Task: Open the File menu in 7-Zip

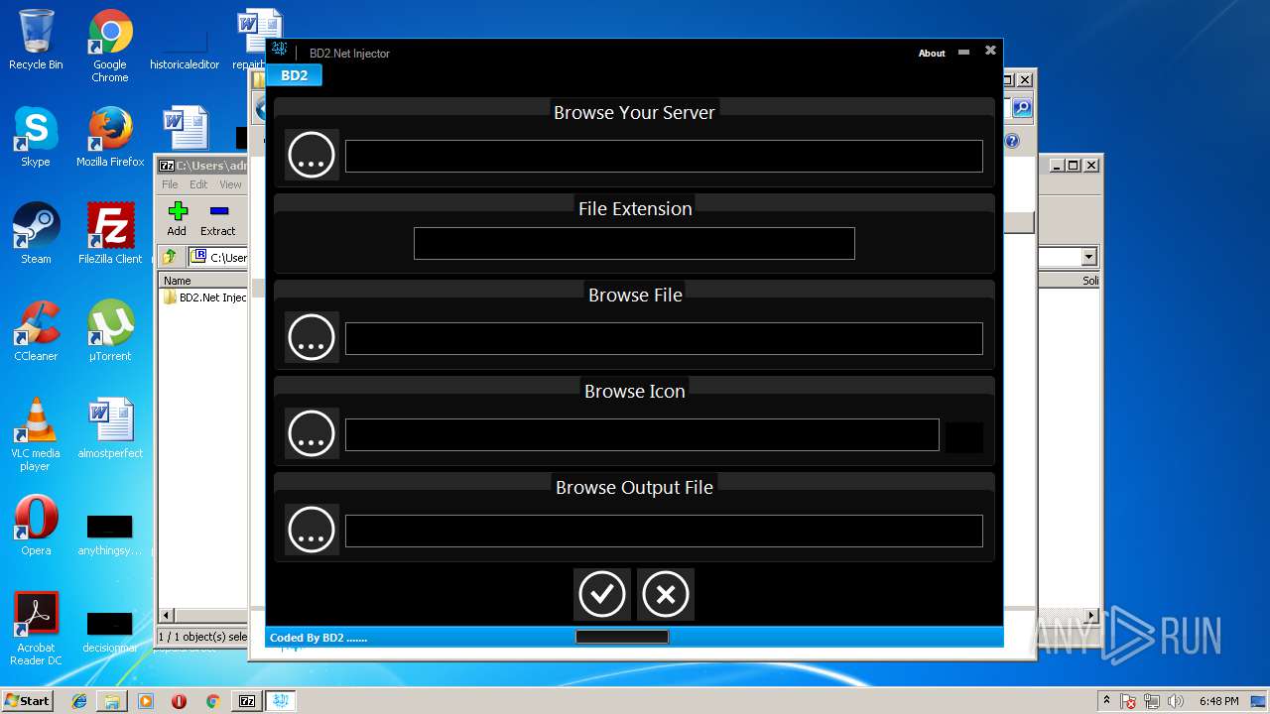Action: click(170, 184)
